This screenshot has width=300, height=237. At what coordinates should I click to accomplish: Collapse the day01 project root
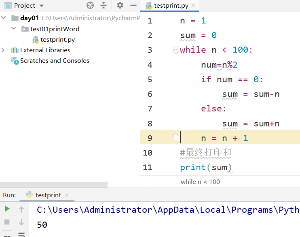(x=4, y=18)
